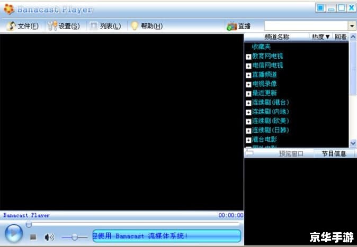Screen dimensions: 357x247
Task: Expand the 连续剧(欧美) category
Action: [x=248, y=122]
